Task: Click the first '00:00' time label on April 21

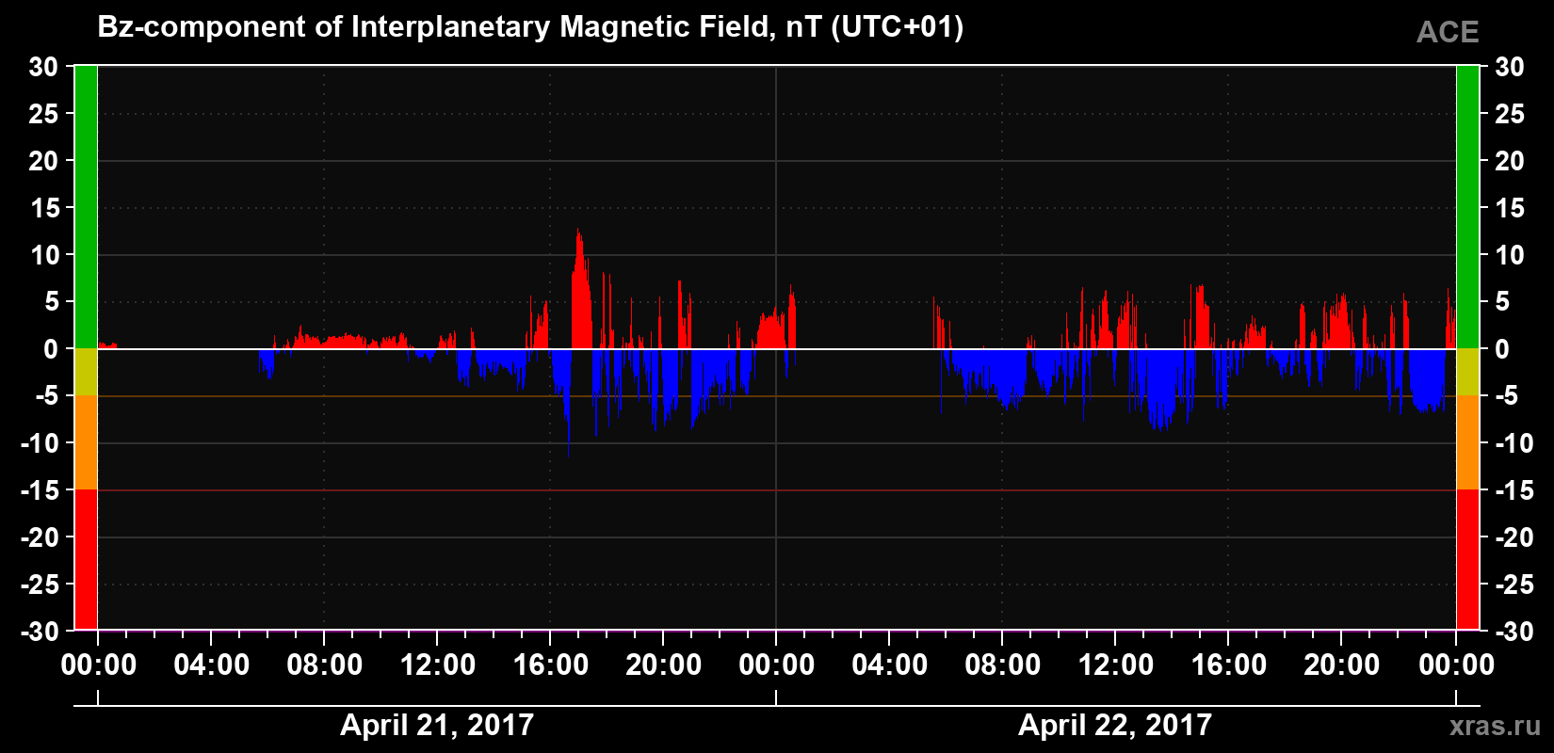Action: (99, 665)
